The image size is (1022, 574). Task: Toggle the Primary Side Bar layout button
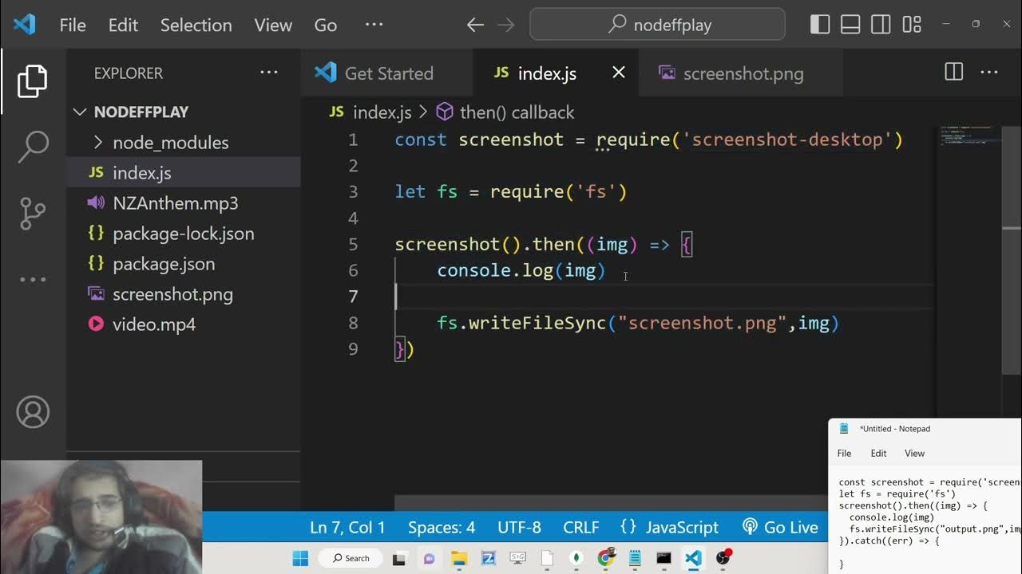coord(820,25)
